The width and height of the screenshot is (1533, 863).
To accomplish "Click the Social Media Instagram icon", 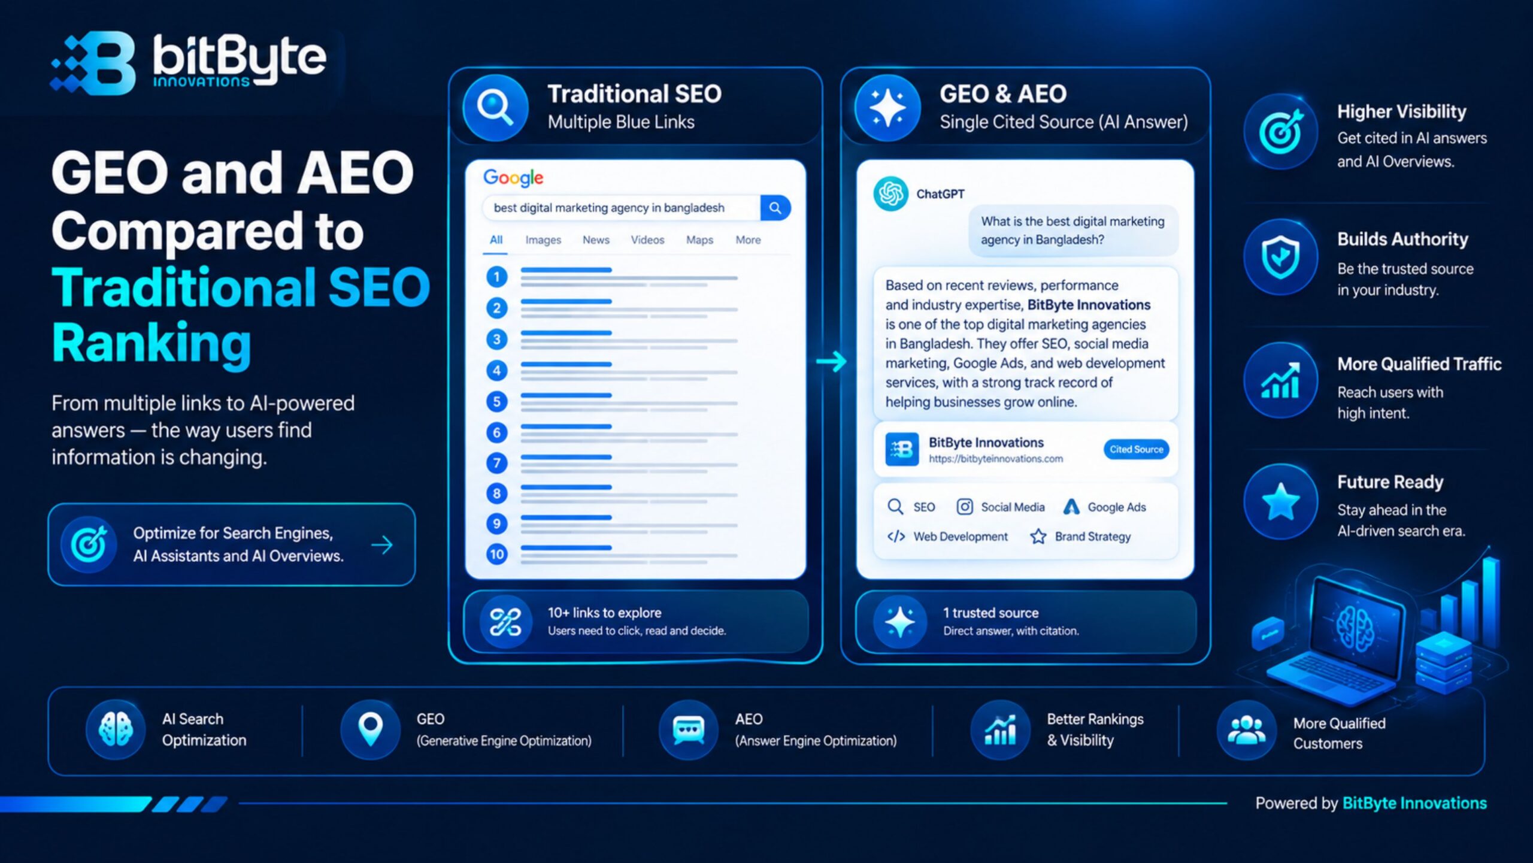I will click(x=964, y=507).
